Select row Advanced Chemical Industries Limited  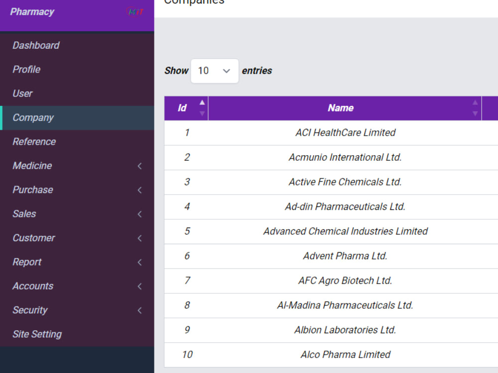pyautogui.click(x=331, y=231)
